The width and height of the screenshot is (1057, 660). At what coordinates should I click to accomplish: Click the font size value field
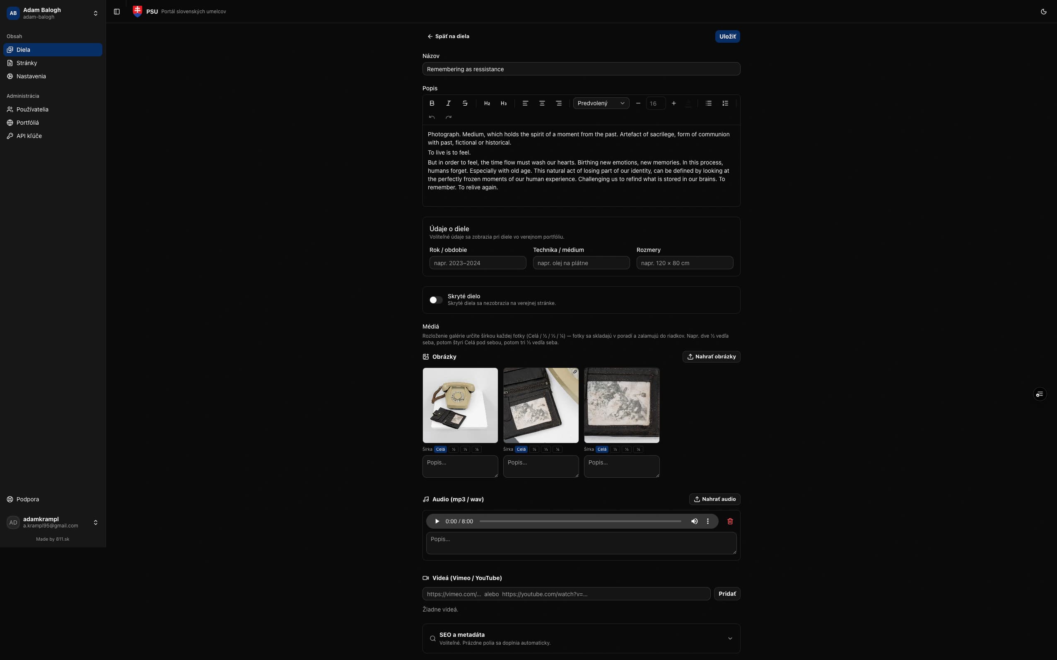pyautogui.click(x=656, y=104)
